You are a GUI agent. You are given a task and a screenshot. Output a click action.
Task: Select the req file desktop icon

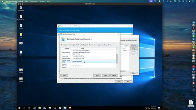point(21,53)
